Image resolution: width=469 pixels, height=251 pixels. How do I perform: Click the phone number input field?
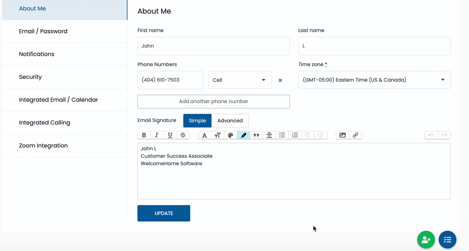[170, 80]
